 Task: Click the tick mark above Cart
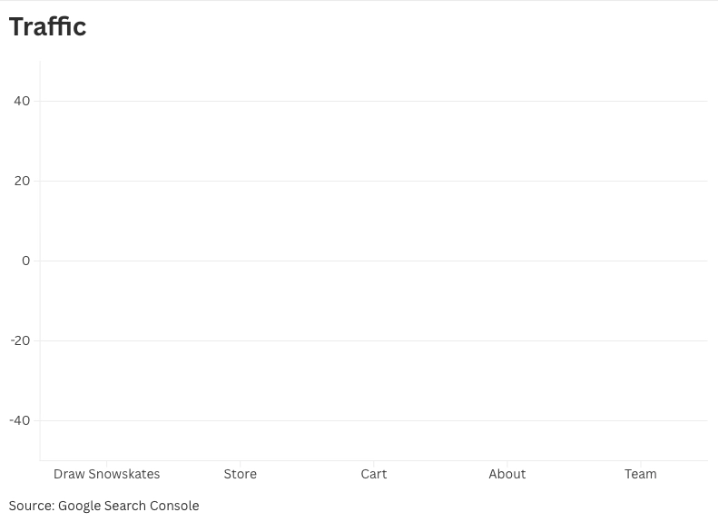(x=374, y=463)
